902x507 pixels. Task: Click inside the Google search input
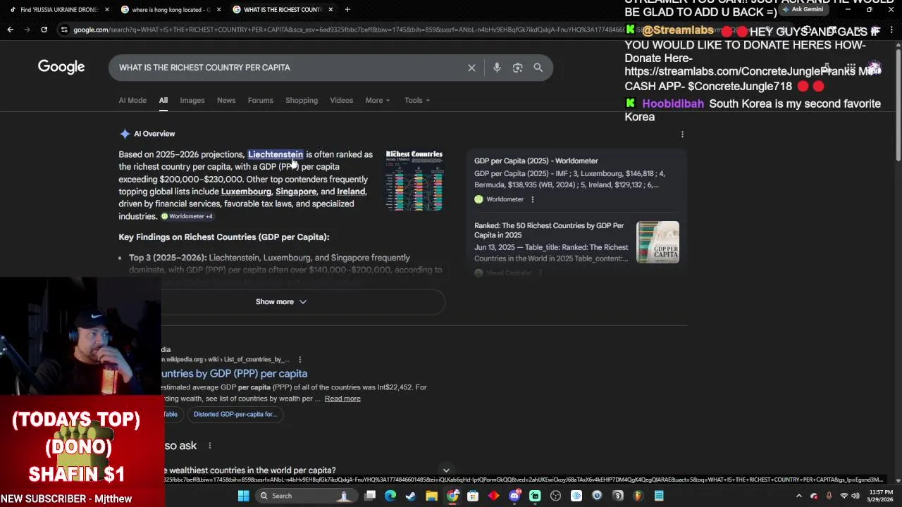pos(289,68)
